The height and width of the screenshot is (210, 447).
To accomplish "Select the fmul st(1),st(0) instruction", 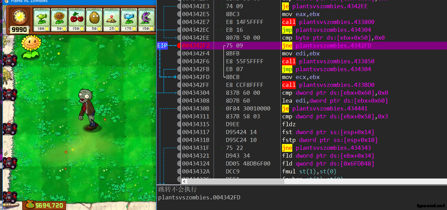I will pos(309,171).
